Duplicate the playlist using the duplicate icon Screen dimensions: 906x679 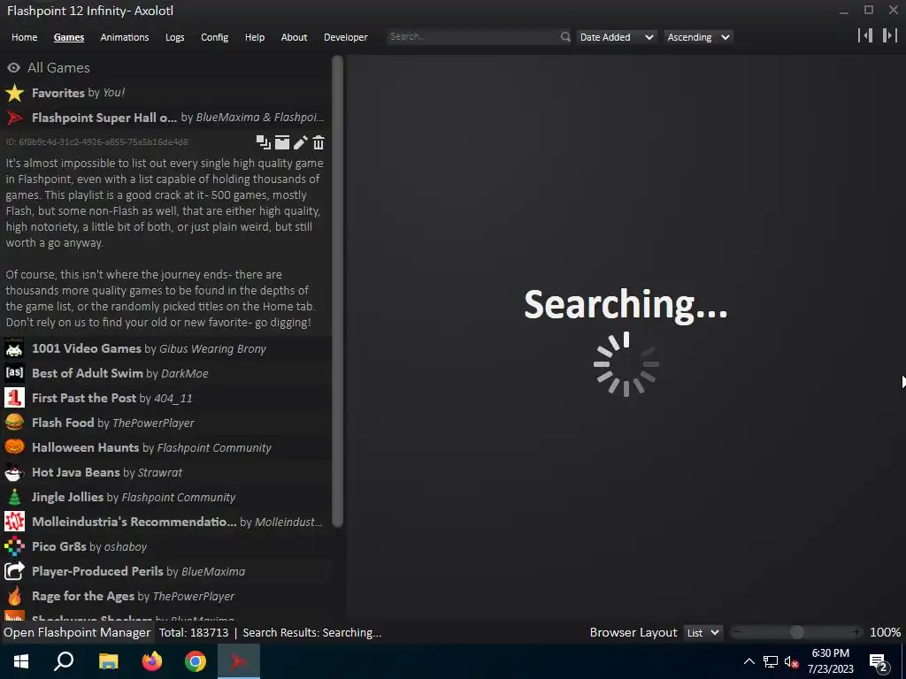(x=264, y=142)
